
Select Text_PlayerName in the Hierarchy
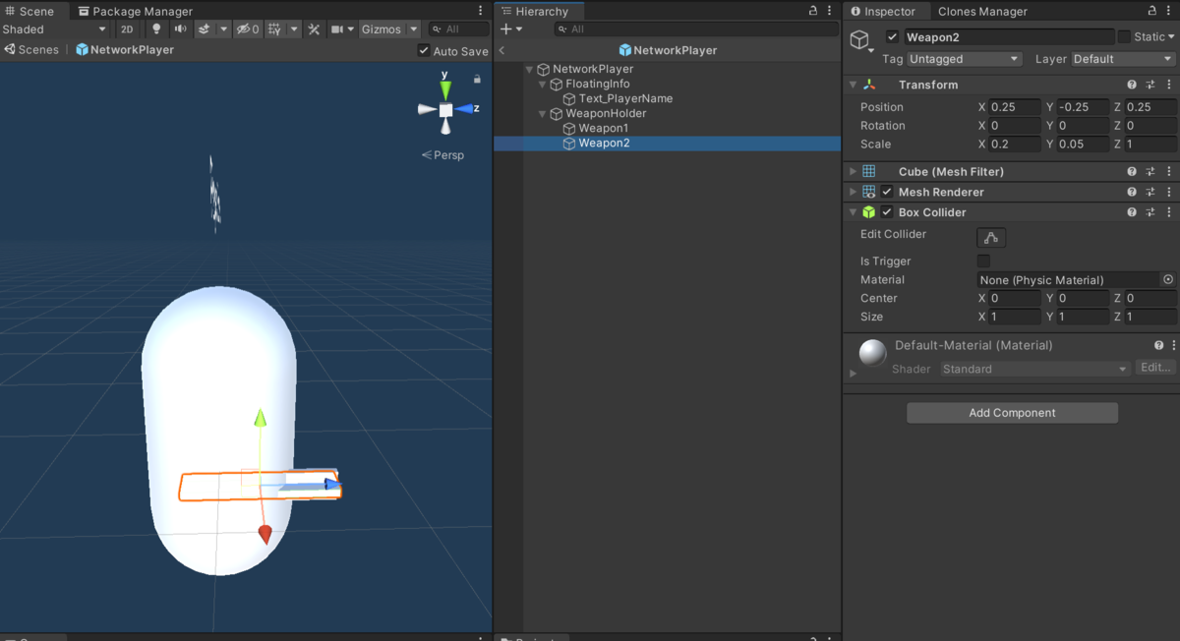point(625,99)
